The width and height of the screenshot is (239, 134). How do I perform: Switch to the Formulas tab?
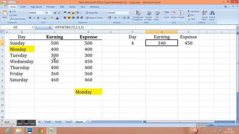(x=51, y=7)
